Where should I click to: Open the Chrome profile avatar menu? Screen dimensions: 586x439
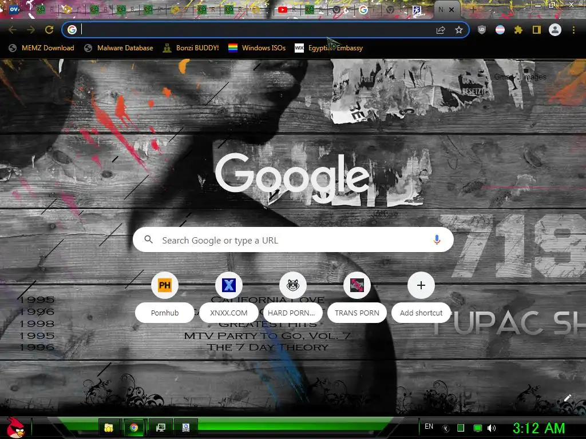(555, 30)
